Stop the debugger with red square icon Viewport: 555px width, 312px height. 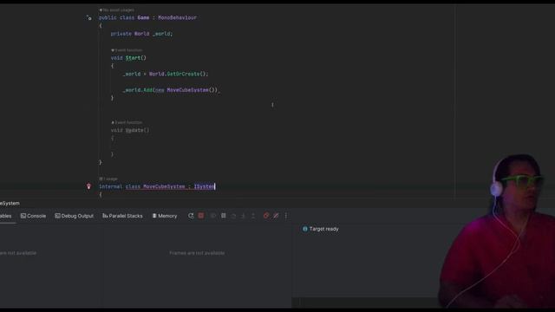click(x=201, y=216)
